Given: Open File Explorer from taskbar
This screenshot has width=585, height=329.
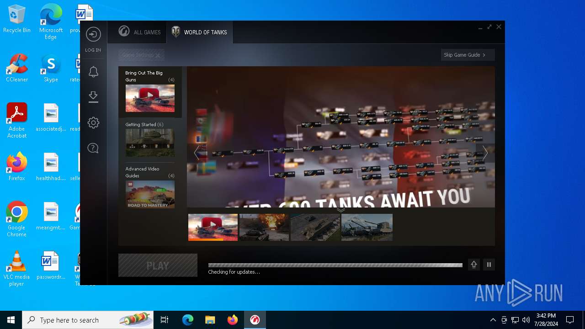Looking at the screenshot, I should click(x=210, y=320).
